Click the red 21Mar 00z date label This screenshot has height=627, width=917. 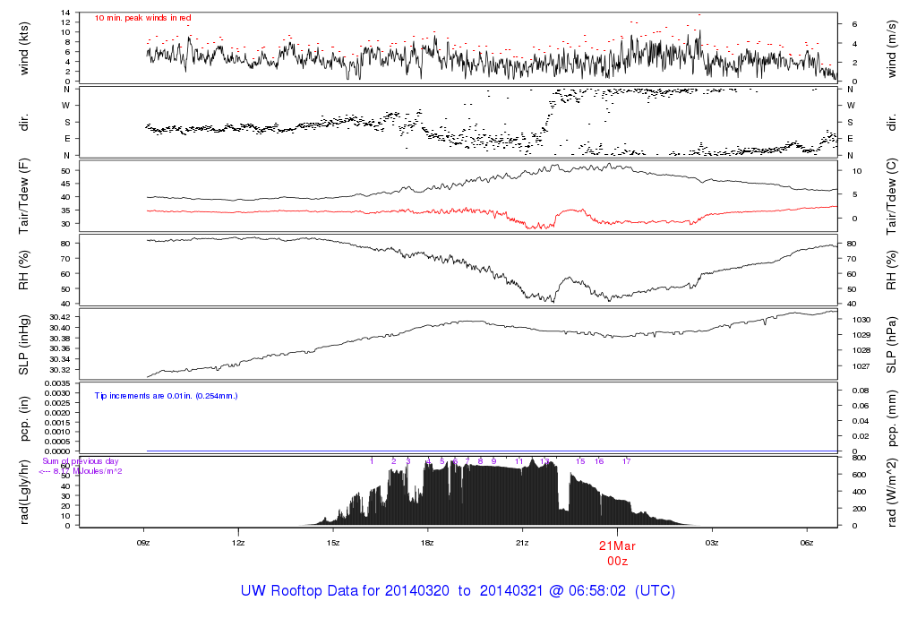click(617, 553)
